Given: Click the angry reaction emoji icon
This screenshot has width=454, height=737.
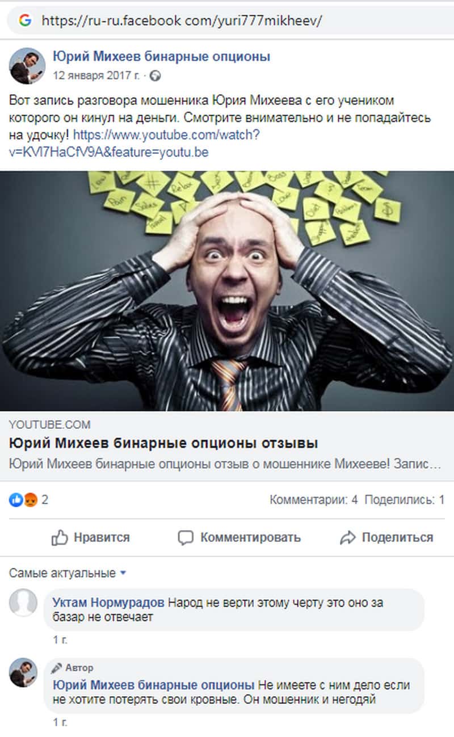Looking at the screenshot, I should (30, 500).
